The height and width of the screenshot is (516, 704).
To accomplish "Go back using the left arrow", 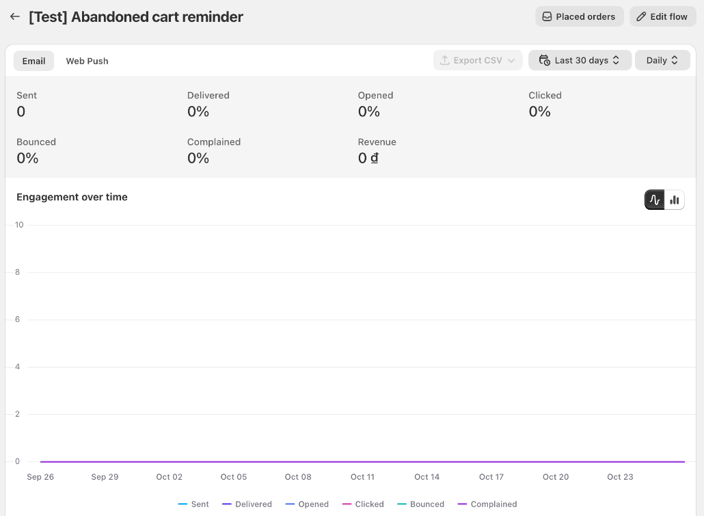I will pyautogui.click(x=15, y=16).
